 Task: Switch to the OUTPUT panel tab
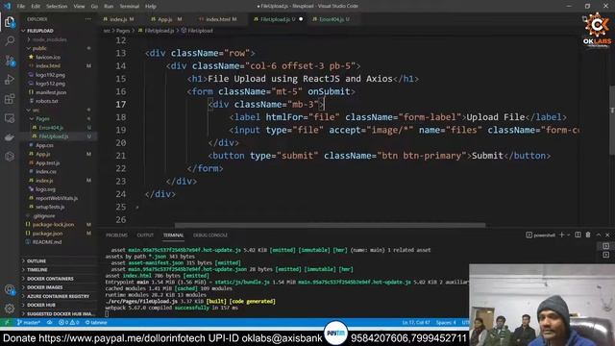tap(145, 235)
